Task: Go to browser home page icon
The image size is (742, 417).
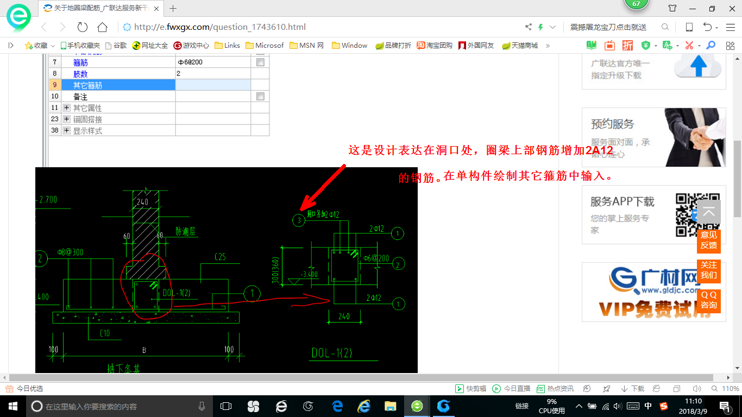Action: (x=102, y=27)
